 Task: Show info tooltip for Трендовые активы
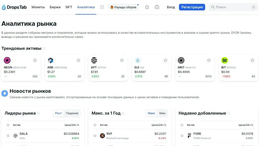click(x=44, y=48)
